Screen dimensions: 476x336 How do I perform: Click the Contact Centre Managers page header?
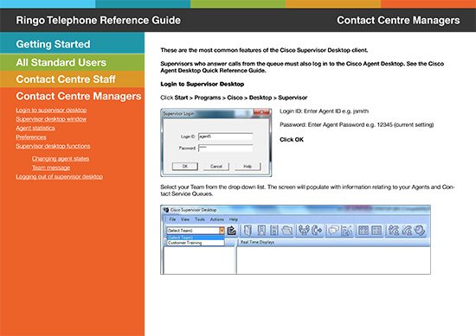(398, 21)
